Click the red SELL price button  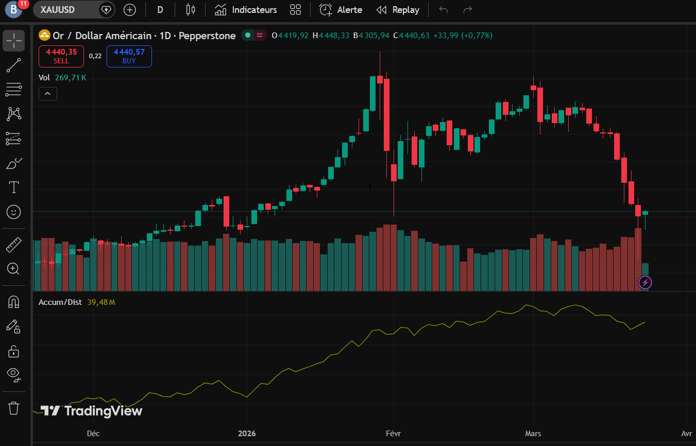[x=61, y=56]
